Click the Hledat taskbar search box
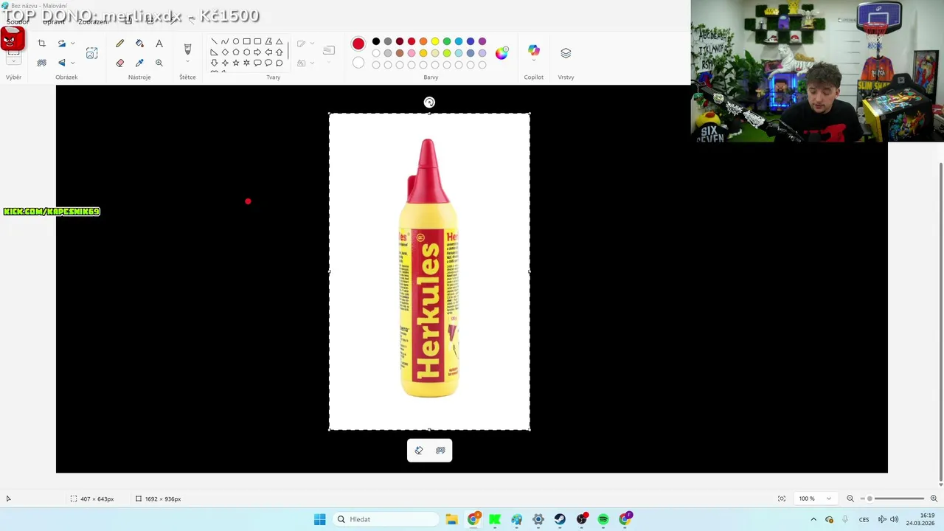Screen dimensions: 944x531 386,519
